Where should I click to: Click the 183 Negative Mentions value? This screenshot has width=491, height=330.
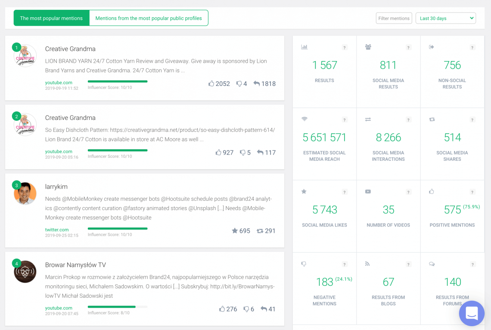(325, 282)
